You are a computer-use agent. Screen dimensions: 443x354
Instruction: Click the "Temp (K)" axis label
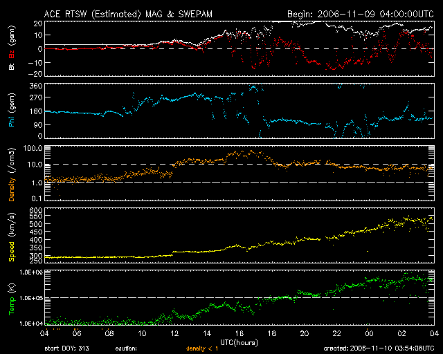[x=12, y=299]
